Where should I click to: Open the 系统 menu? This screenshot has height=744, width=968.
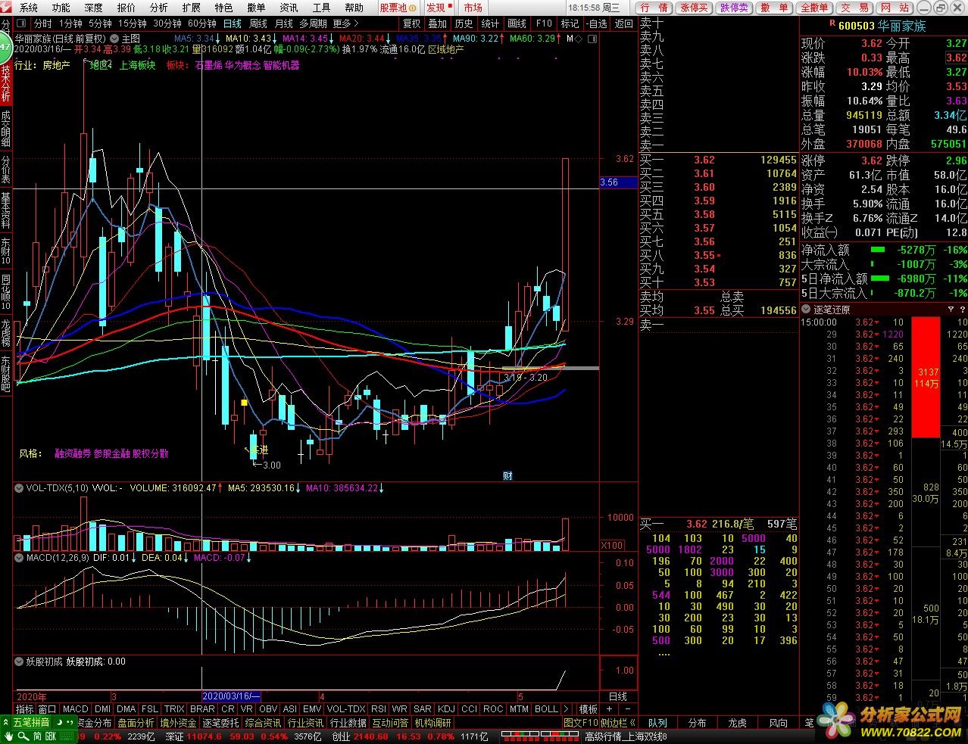point(29,8)
